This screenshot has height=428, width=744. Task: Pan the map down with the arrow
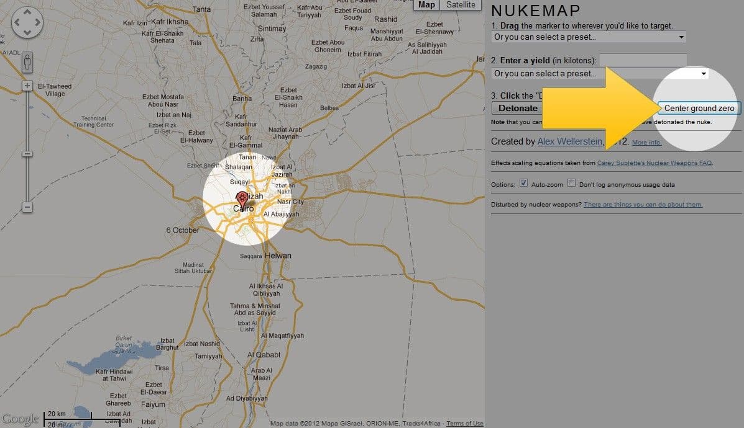pyautogui.click(x=27, y=32)
